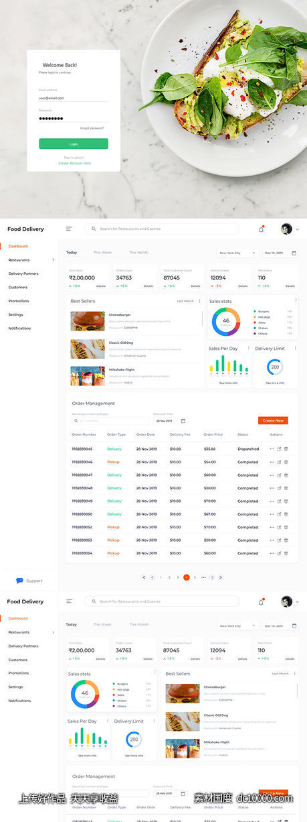Open notifications bell in the lower dashboard
Viewport: 307px width, 822px height.
[261, 602]
